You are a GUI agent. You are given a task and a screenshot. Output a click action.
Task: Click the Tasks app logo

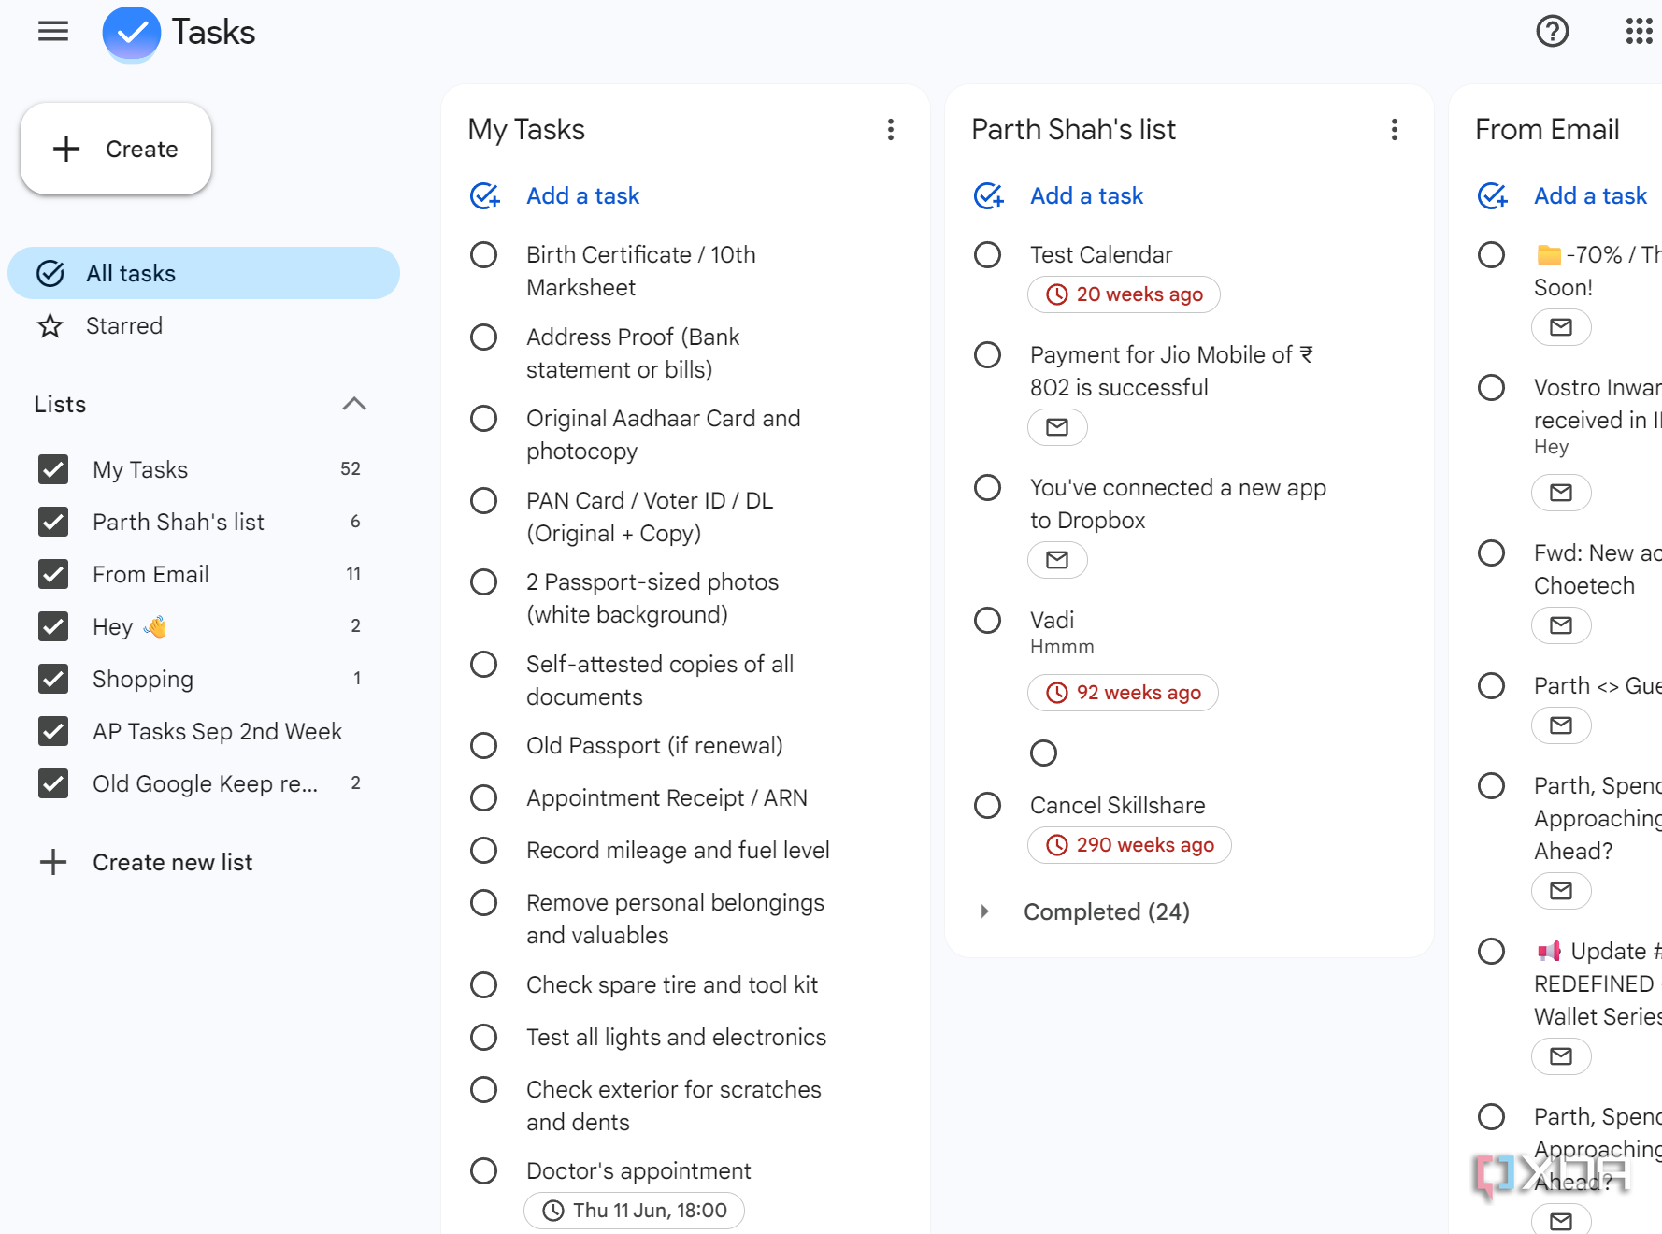[x=131, y=33]
